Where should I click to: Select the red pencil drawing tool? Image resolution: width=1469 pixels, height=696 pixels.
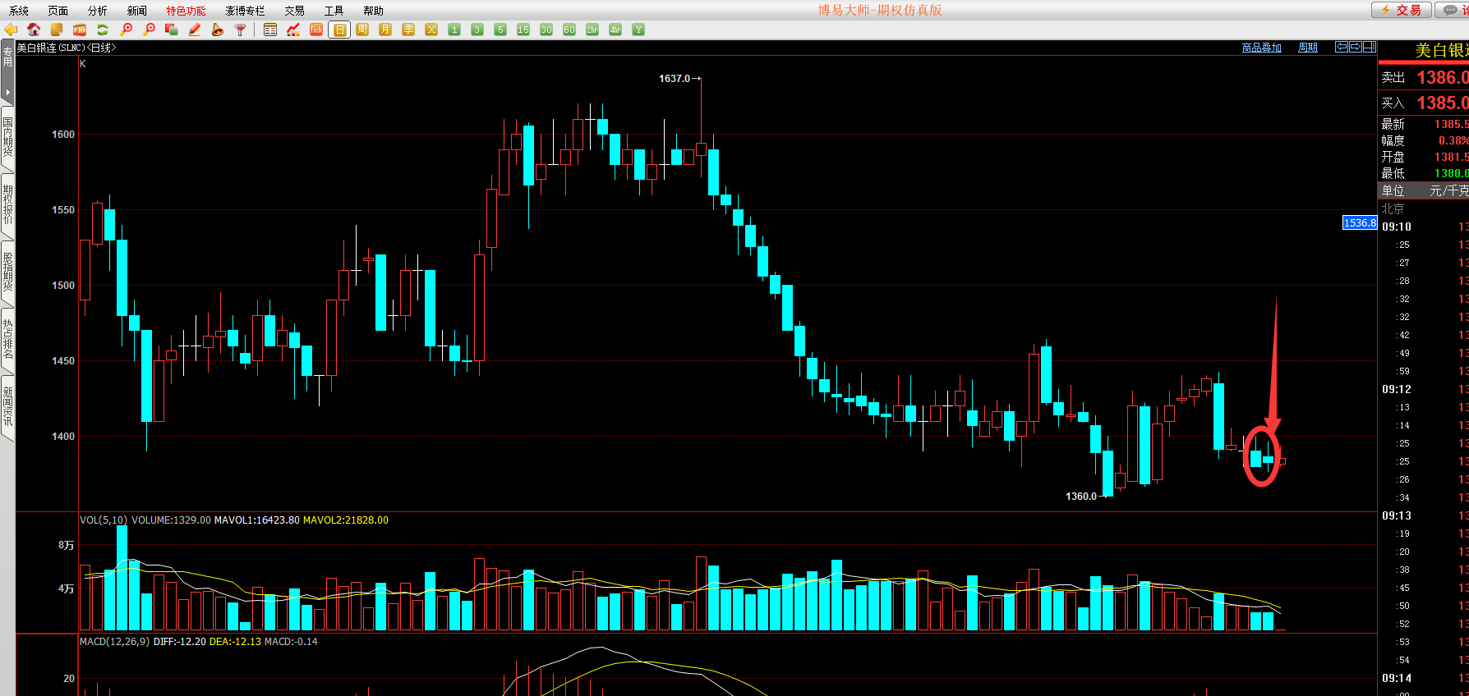pos(195,30)
